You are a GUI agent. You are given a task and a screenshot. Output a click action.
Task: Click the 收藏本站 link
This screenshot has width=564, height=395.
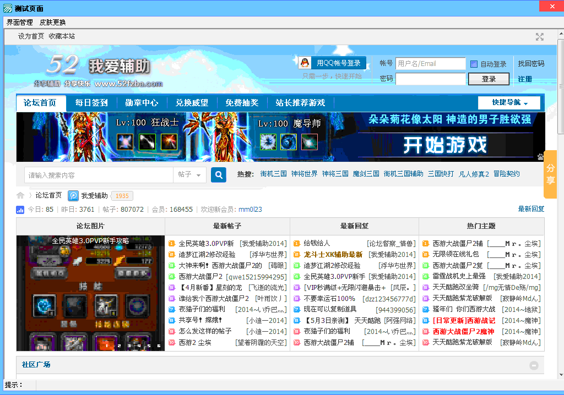point(62,36)
